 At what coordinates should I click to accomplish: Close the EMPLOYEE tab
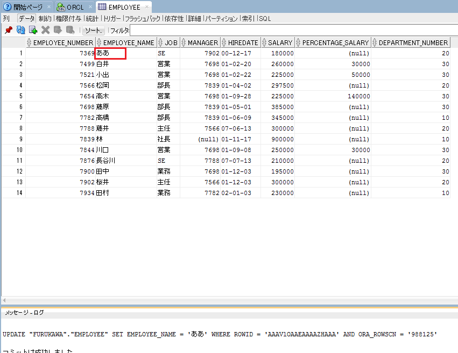pyautogui.click(x=147, y=6)
